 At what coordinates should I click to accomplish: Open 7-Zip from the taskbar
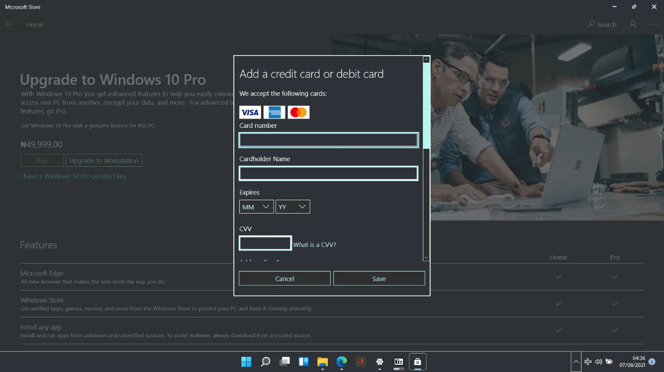pyautogui.click(x=398, y=362)
